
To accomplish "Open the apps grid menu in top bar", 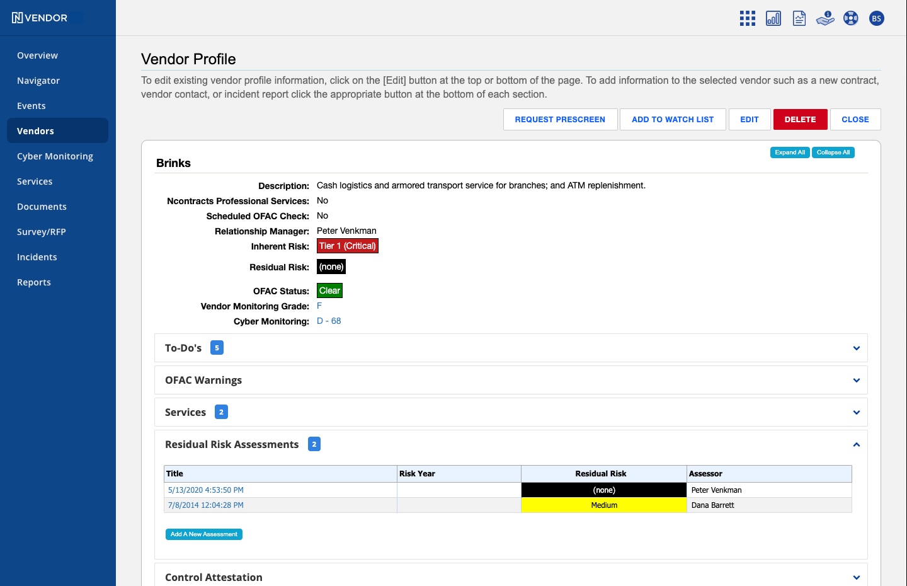I will [x=747, y=18].
